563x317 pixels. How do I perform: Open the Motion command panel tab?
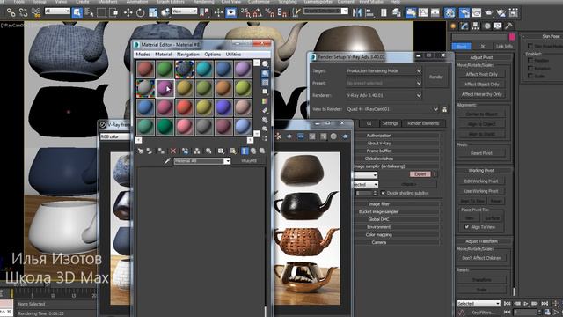486,26
